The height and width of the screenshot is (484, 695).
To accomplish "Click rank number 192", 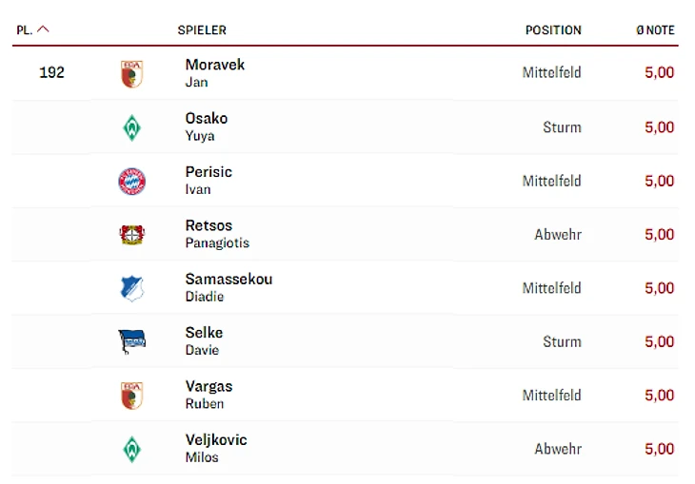I will [x=51, y=72].
